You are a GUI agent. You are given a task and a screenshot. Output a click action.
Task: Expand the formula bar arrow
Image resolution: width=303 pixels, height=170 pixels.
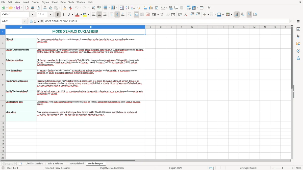tap(291, 21)
